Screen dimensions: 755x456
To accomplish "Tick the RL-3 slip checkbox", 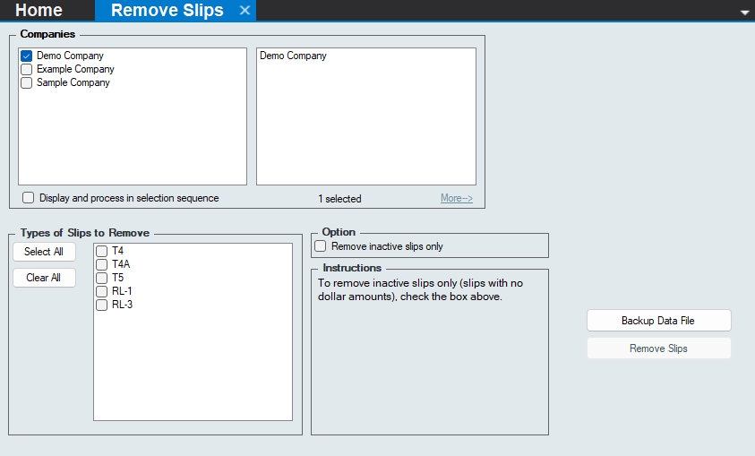I will coord(102,305).
